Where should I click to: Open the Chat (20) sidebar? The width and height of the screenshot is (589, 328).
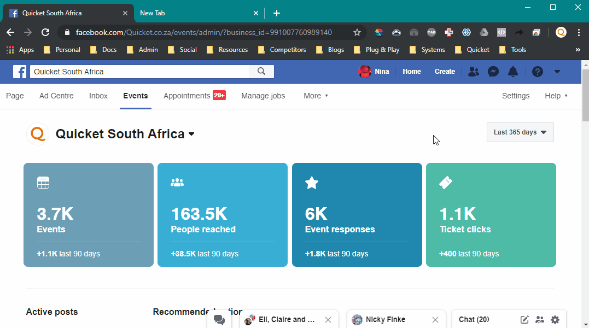click(x=474, y=319)
